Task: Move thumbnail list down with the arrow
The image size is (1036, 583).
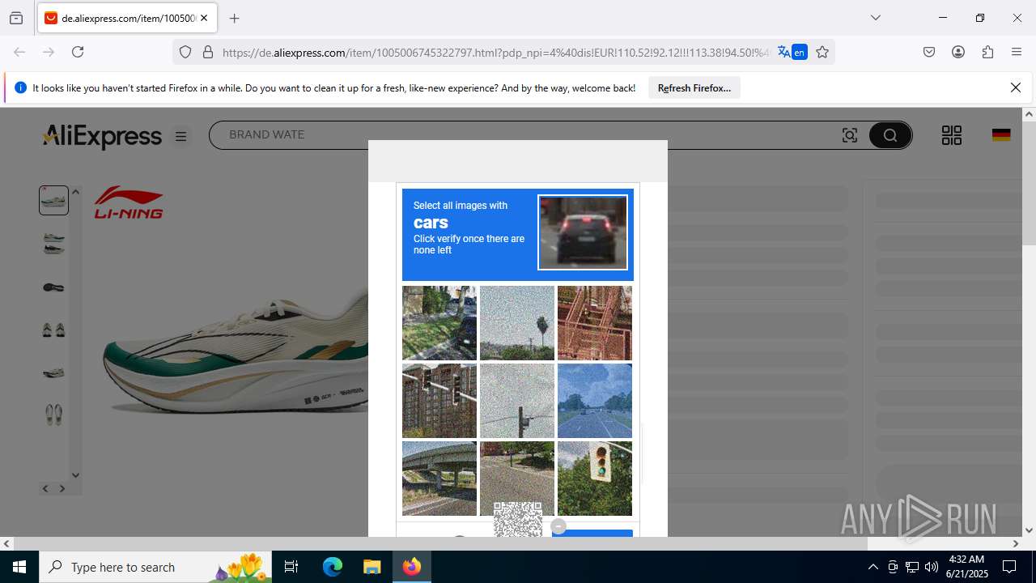Action: coord(75,475)
